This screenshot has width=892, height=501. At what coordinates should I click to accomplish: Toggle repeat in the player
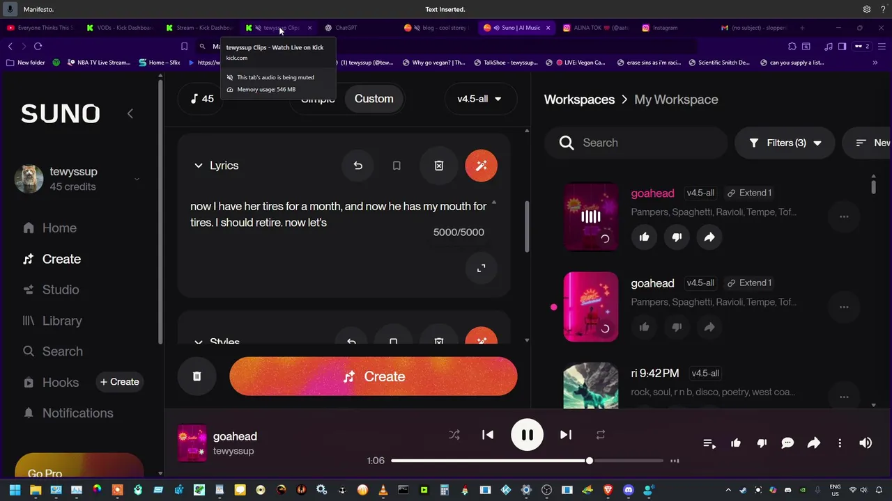point(600,435)
